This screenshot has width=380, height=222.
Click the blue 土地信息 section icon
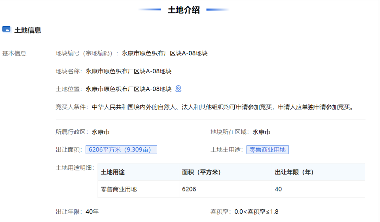coord(7,30)
